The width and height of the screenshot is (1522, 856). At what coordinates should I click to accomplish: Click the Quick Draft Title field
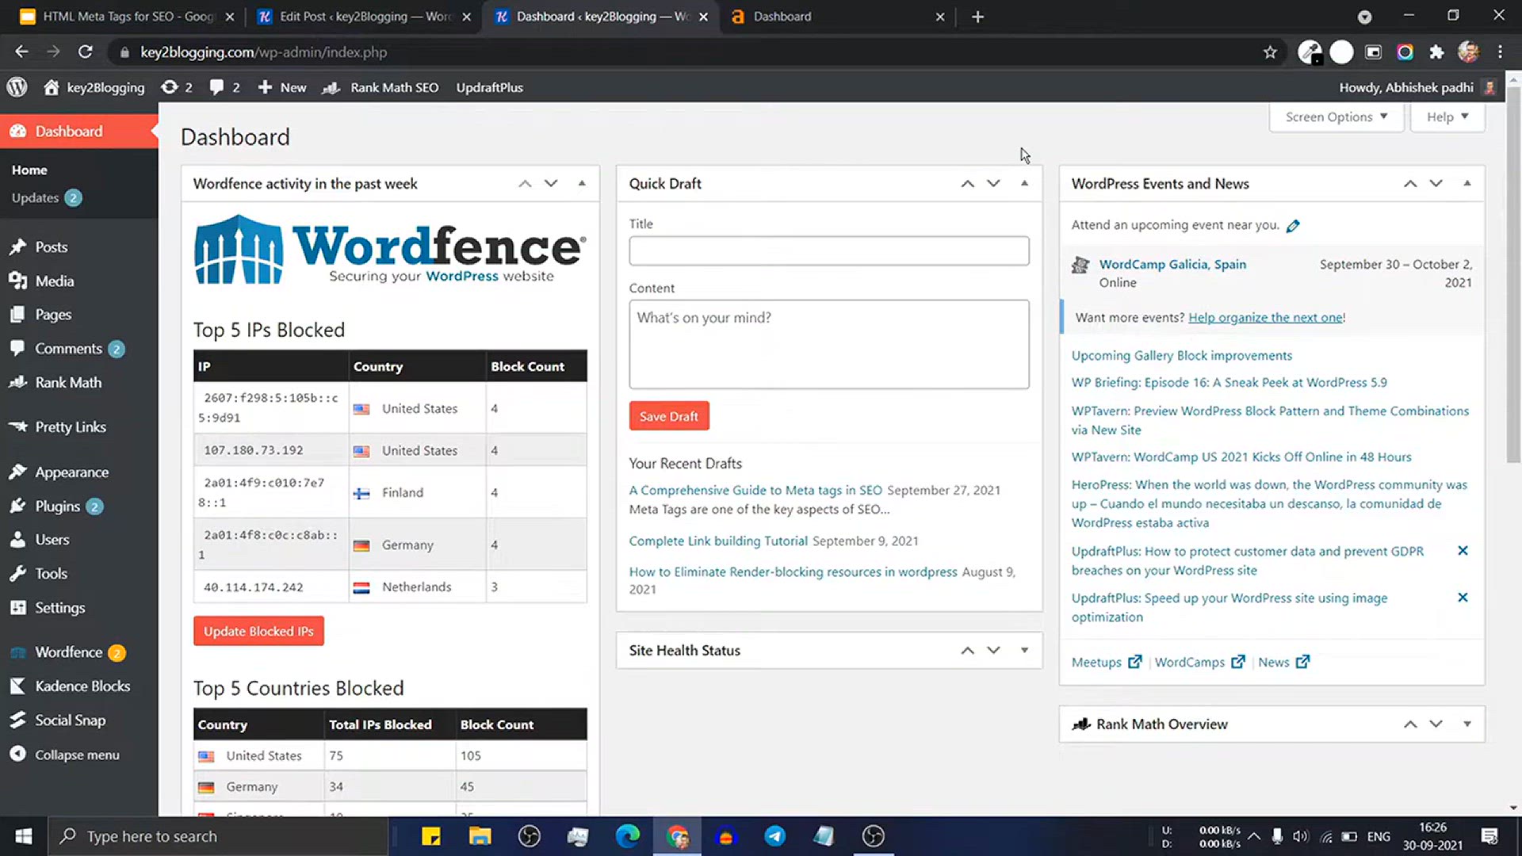pyautogui.click(x=829, y=250)
